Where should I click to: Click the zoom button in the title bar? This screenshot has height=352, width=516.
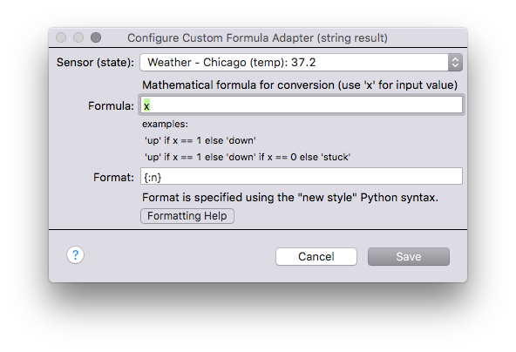point(96,37)
